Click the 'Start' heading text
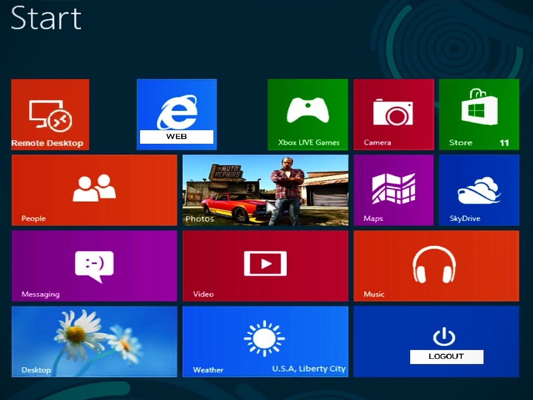This screenshot has width=533, height=400. coord(46,18)
